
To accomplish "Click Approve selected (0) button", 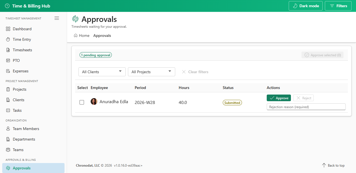I will point(323,55).
